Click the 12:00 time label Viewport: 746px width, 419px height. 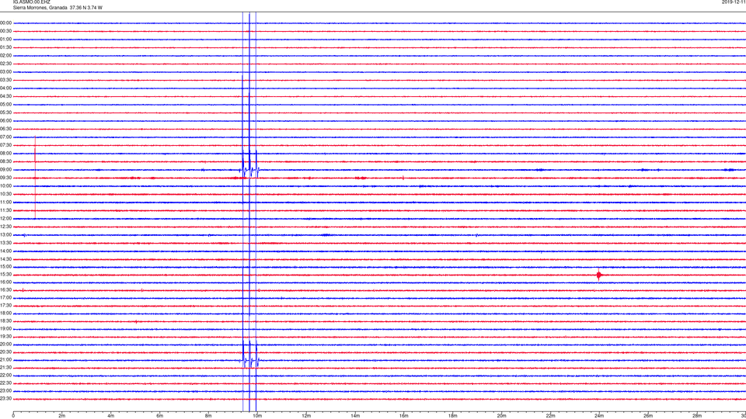(5, 219)
